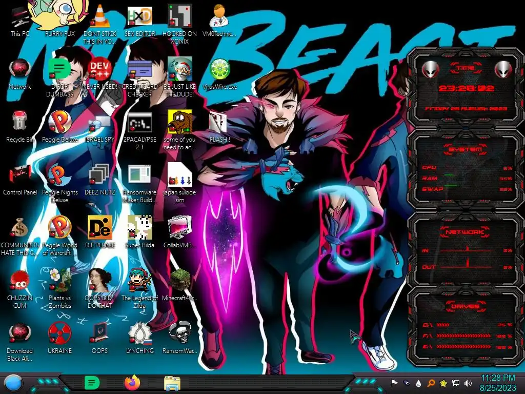This screenshot has height=394, width=525.
Task: Open the green app pinned on taskbar
Action: (92, 383)
